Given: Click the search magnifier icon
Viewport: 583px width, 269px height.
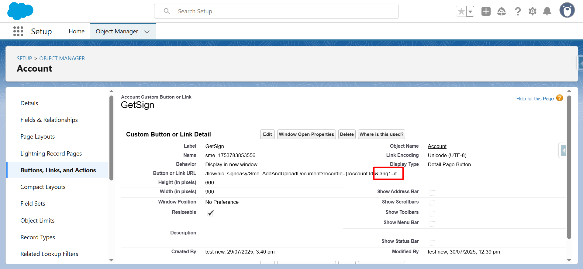Looking at the screenshot, I should point(167,11).
